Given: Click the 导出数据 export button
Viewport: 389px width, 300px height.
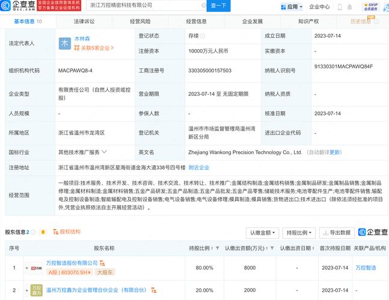Looking at the screenshot, I should (x=337, y=232).
